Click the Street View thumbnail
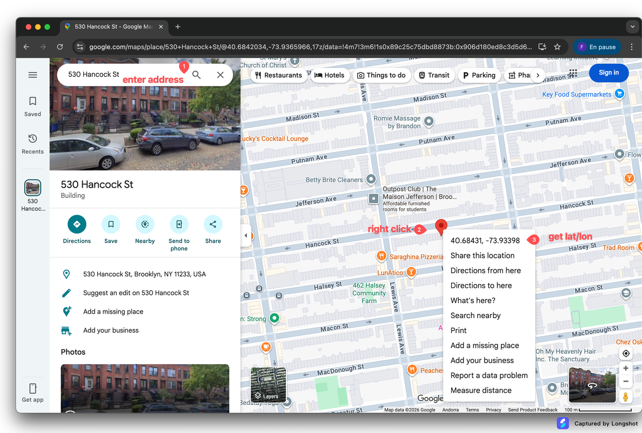This screenshot has height=433, width=642. point(592,385)
